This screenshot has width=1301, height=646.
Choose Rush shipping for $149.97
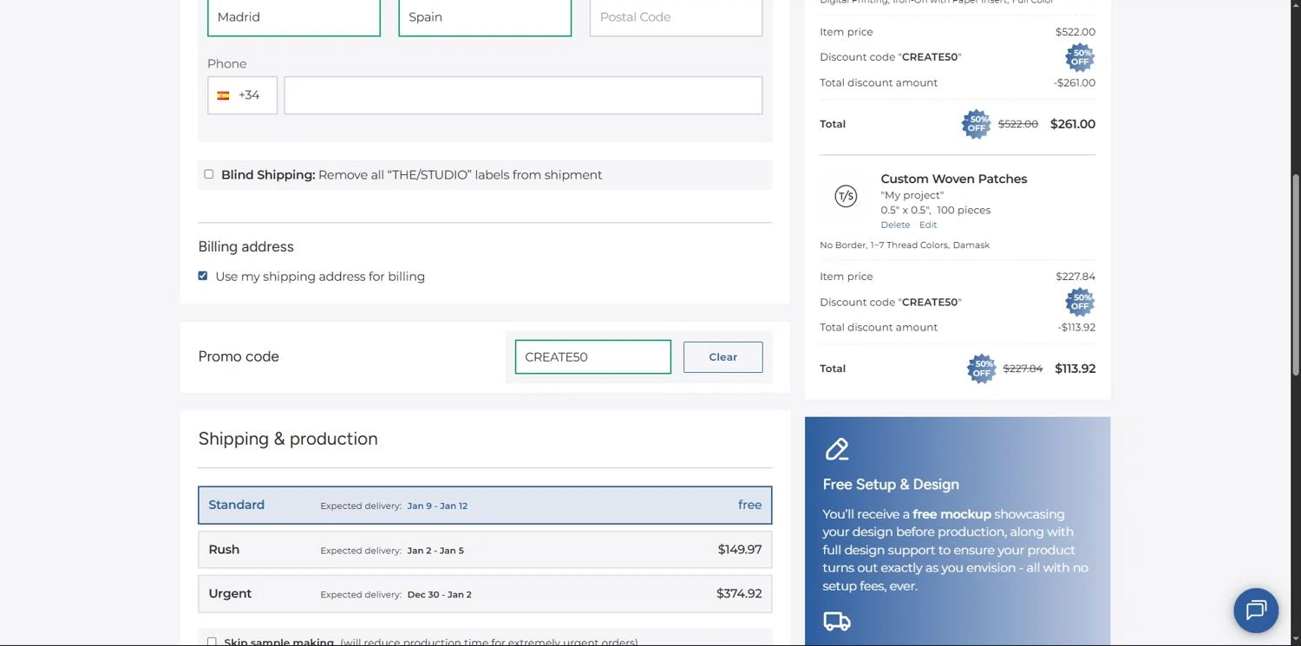[x=485, y=550]
